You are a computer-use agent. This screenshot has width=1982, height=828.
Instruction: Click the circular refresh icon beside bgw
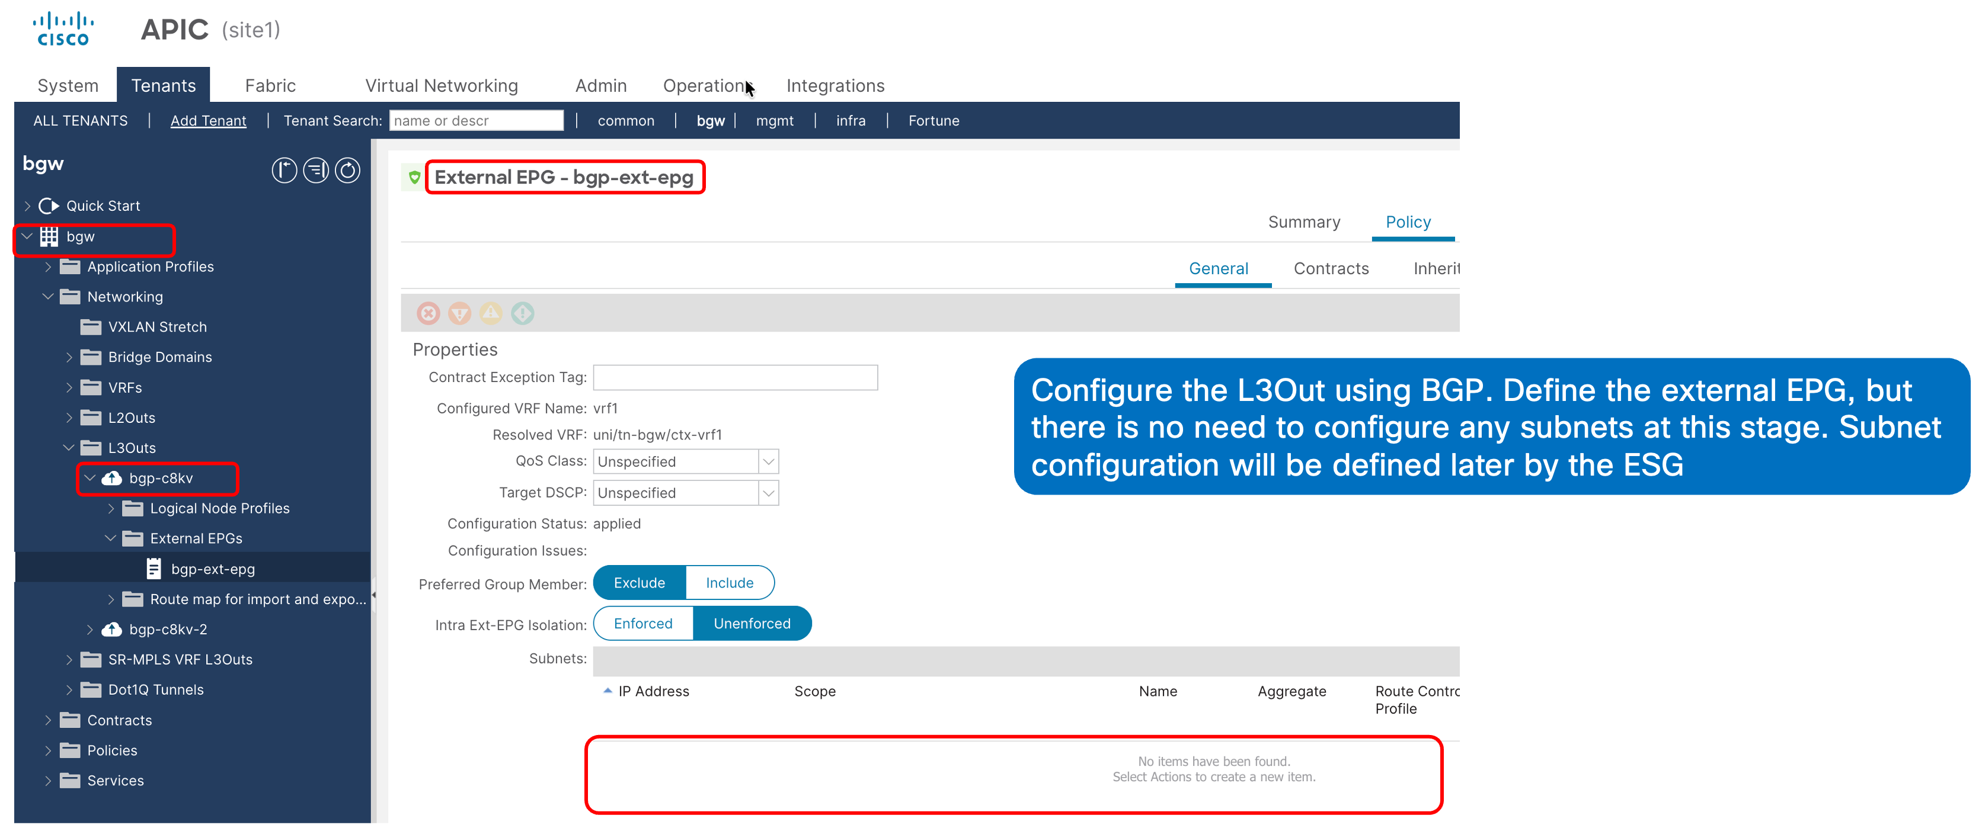(x=347, y=170)
